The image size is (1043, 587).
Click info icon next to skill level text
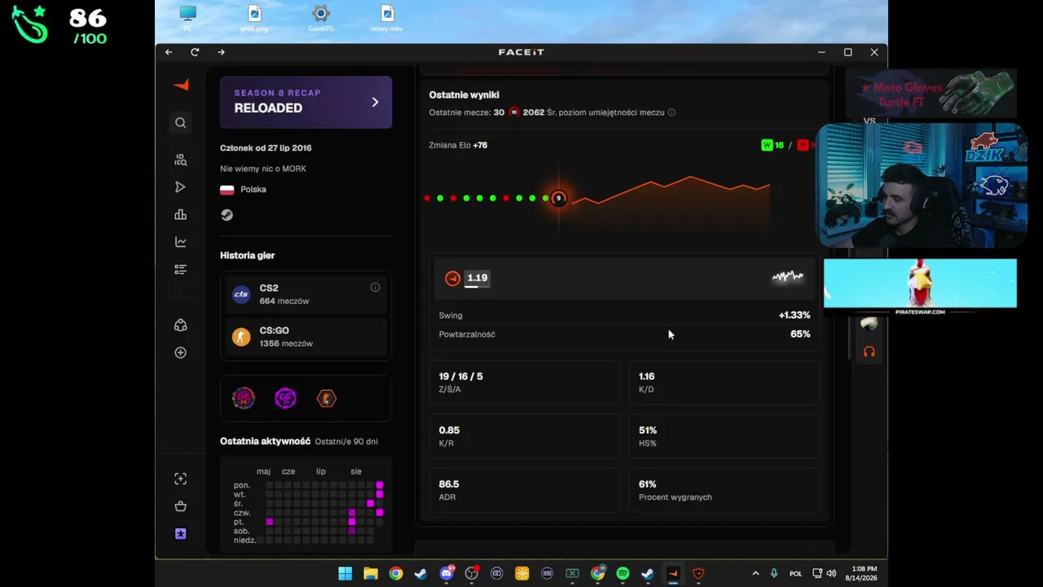click(x=671, y=113)
